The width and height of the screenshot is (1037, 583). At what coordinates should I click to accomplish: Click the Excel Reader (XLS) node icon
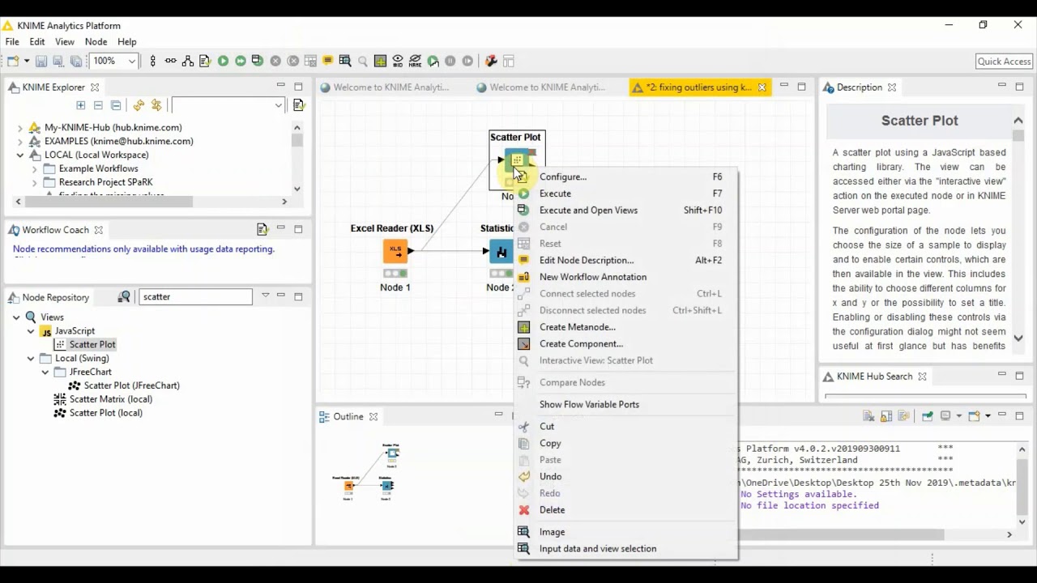click(395, 251)
